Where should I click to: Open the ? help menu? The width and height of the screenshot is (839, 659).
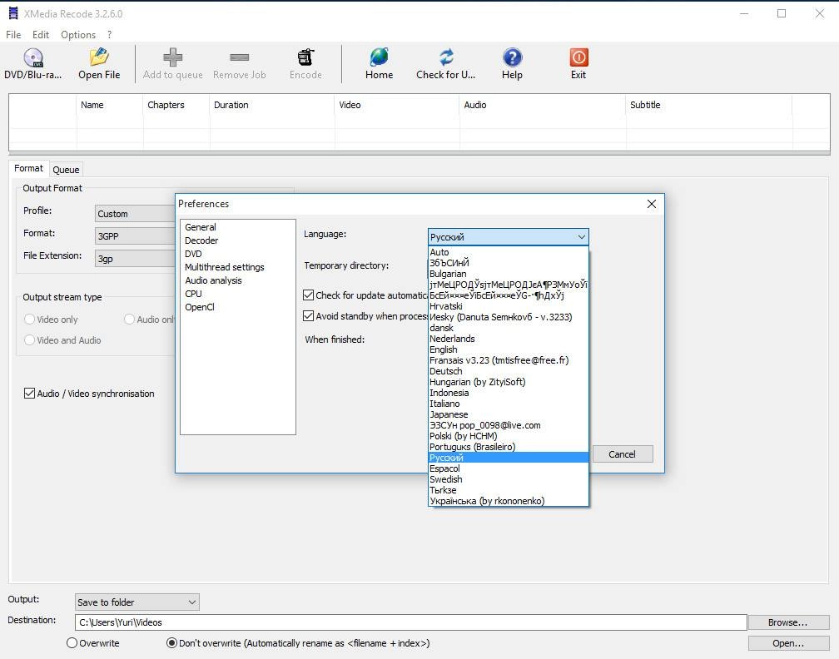(x=110, y=35)
